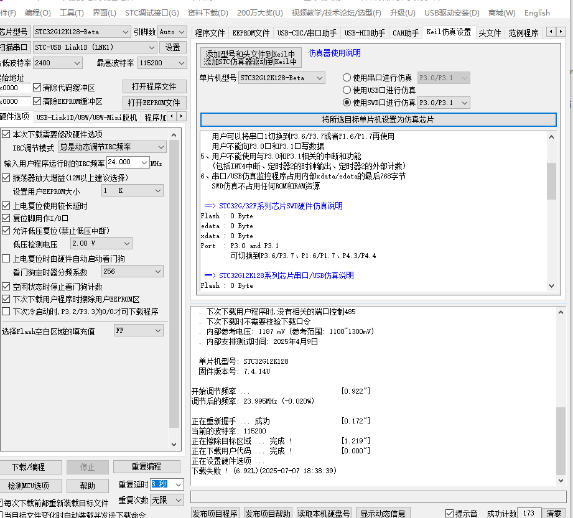Open 重复次数 无限 dropdown
The width and height of the screenshot is (573, 518).
tap(167, 500)
